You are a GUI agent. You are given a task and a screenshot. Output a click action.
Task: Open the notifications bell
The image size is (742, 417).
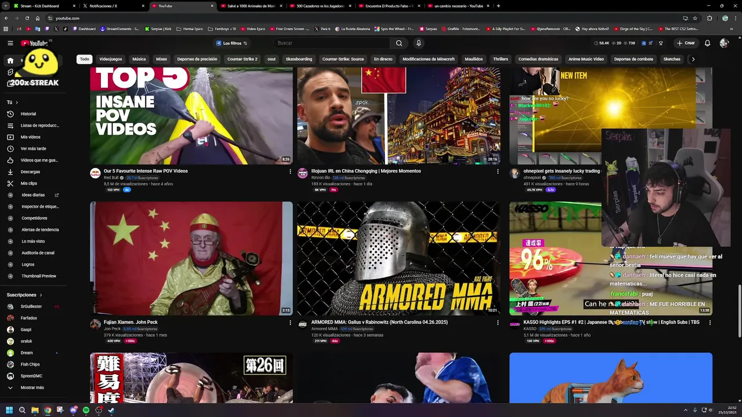[x=707, y=43]
